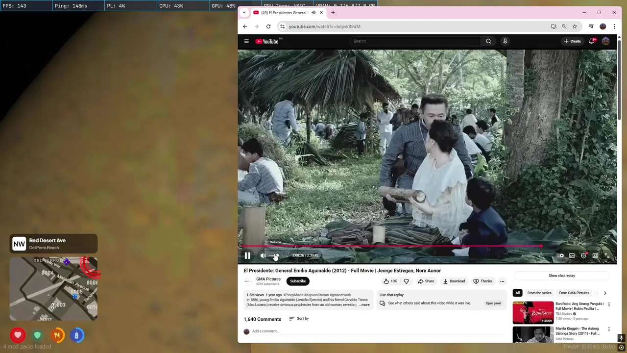Expand the tab search dropdown arrow

(244, 12)
